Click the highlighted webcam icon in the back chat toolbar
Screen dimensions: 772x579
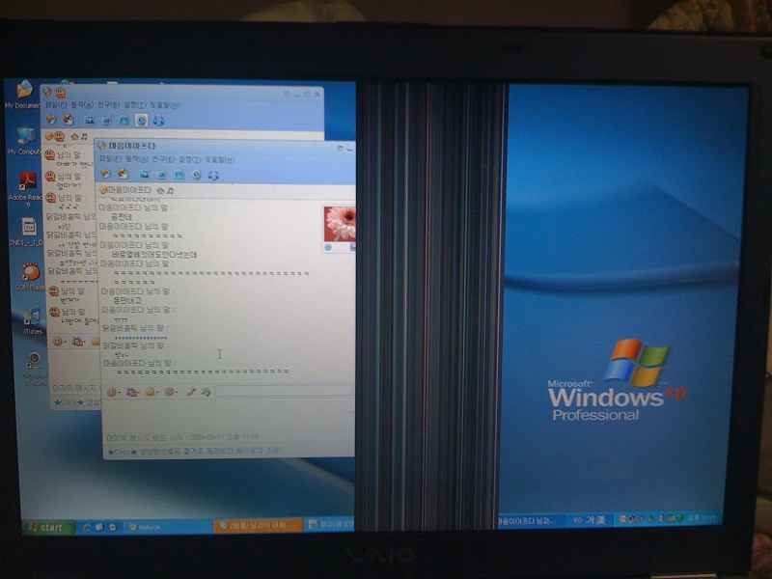pyautogui.click(x=141, y=120)
